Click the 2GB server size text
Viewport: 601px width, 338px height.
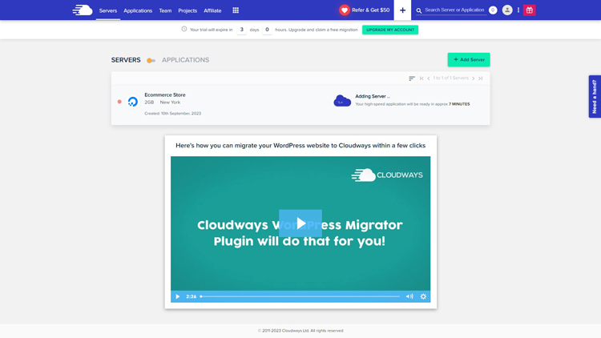(x=149, y=103)
